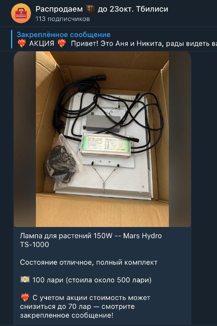This screenshot has height=326, width=217.
Task: Click the caption line 'Лампа для растений 150W -- Mars Hydro'
Action: coord(91,236)
